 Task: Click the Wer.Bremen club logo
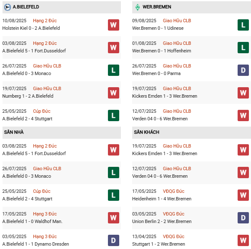point(138,7)
